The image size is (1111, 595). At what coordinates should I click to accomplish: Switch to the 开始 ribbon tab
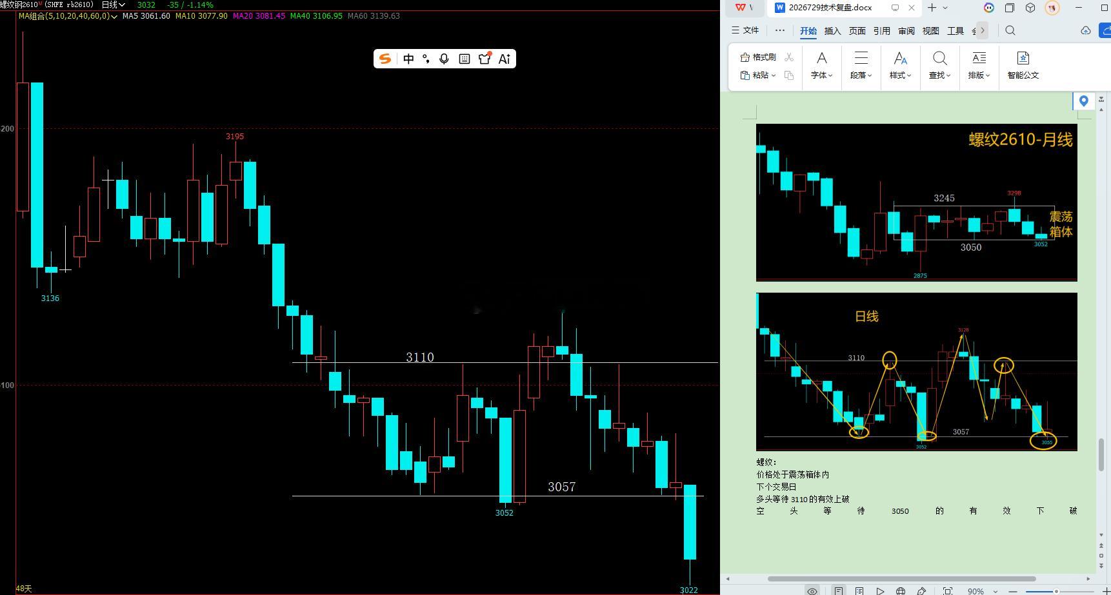[808, 31]
